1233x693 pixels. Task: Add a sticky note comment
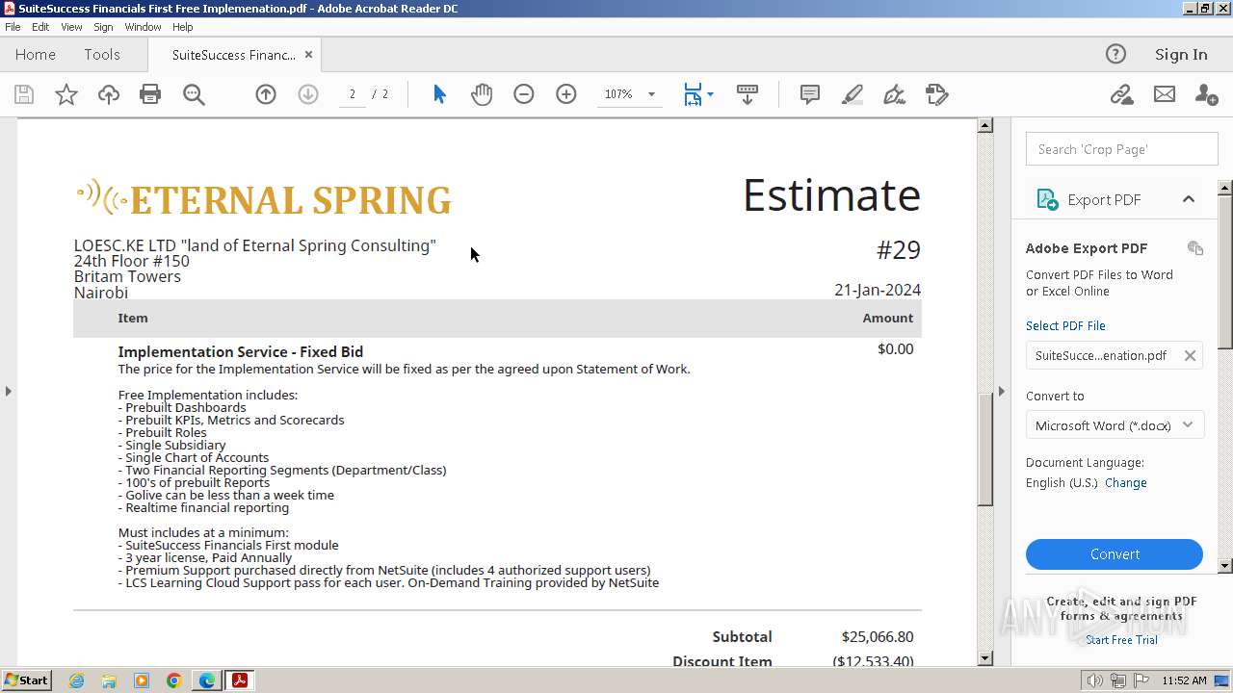810,94
